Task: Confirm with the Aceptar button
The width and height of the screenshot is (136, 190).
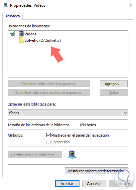Action: click(x=67, y=184)
